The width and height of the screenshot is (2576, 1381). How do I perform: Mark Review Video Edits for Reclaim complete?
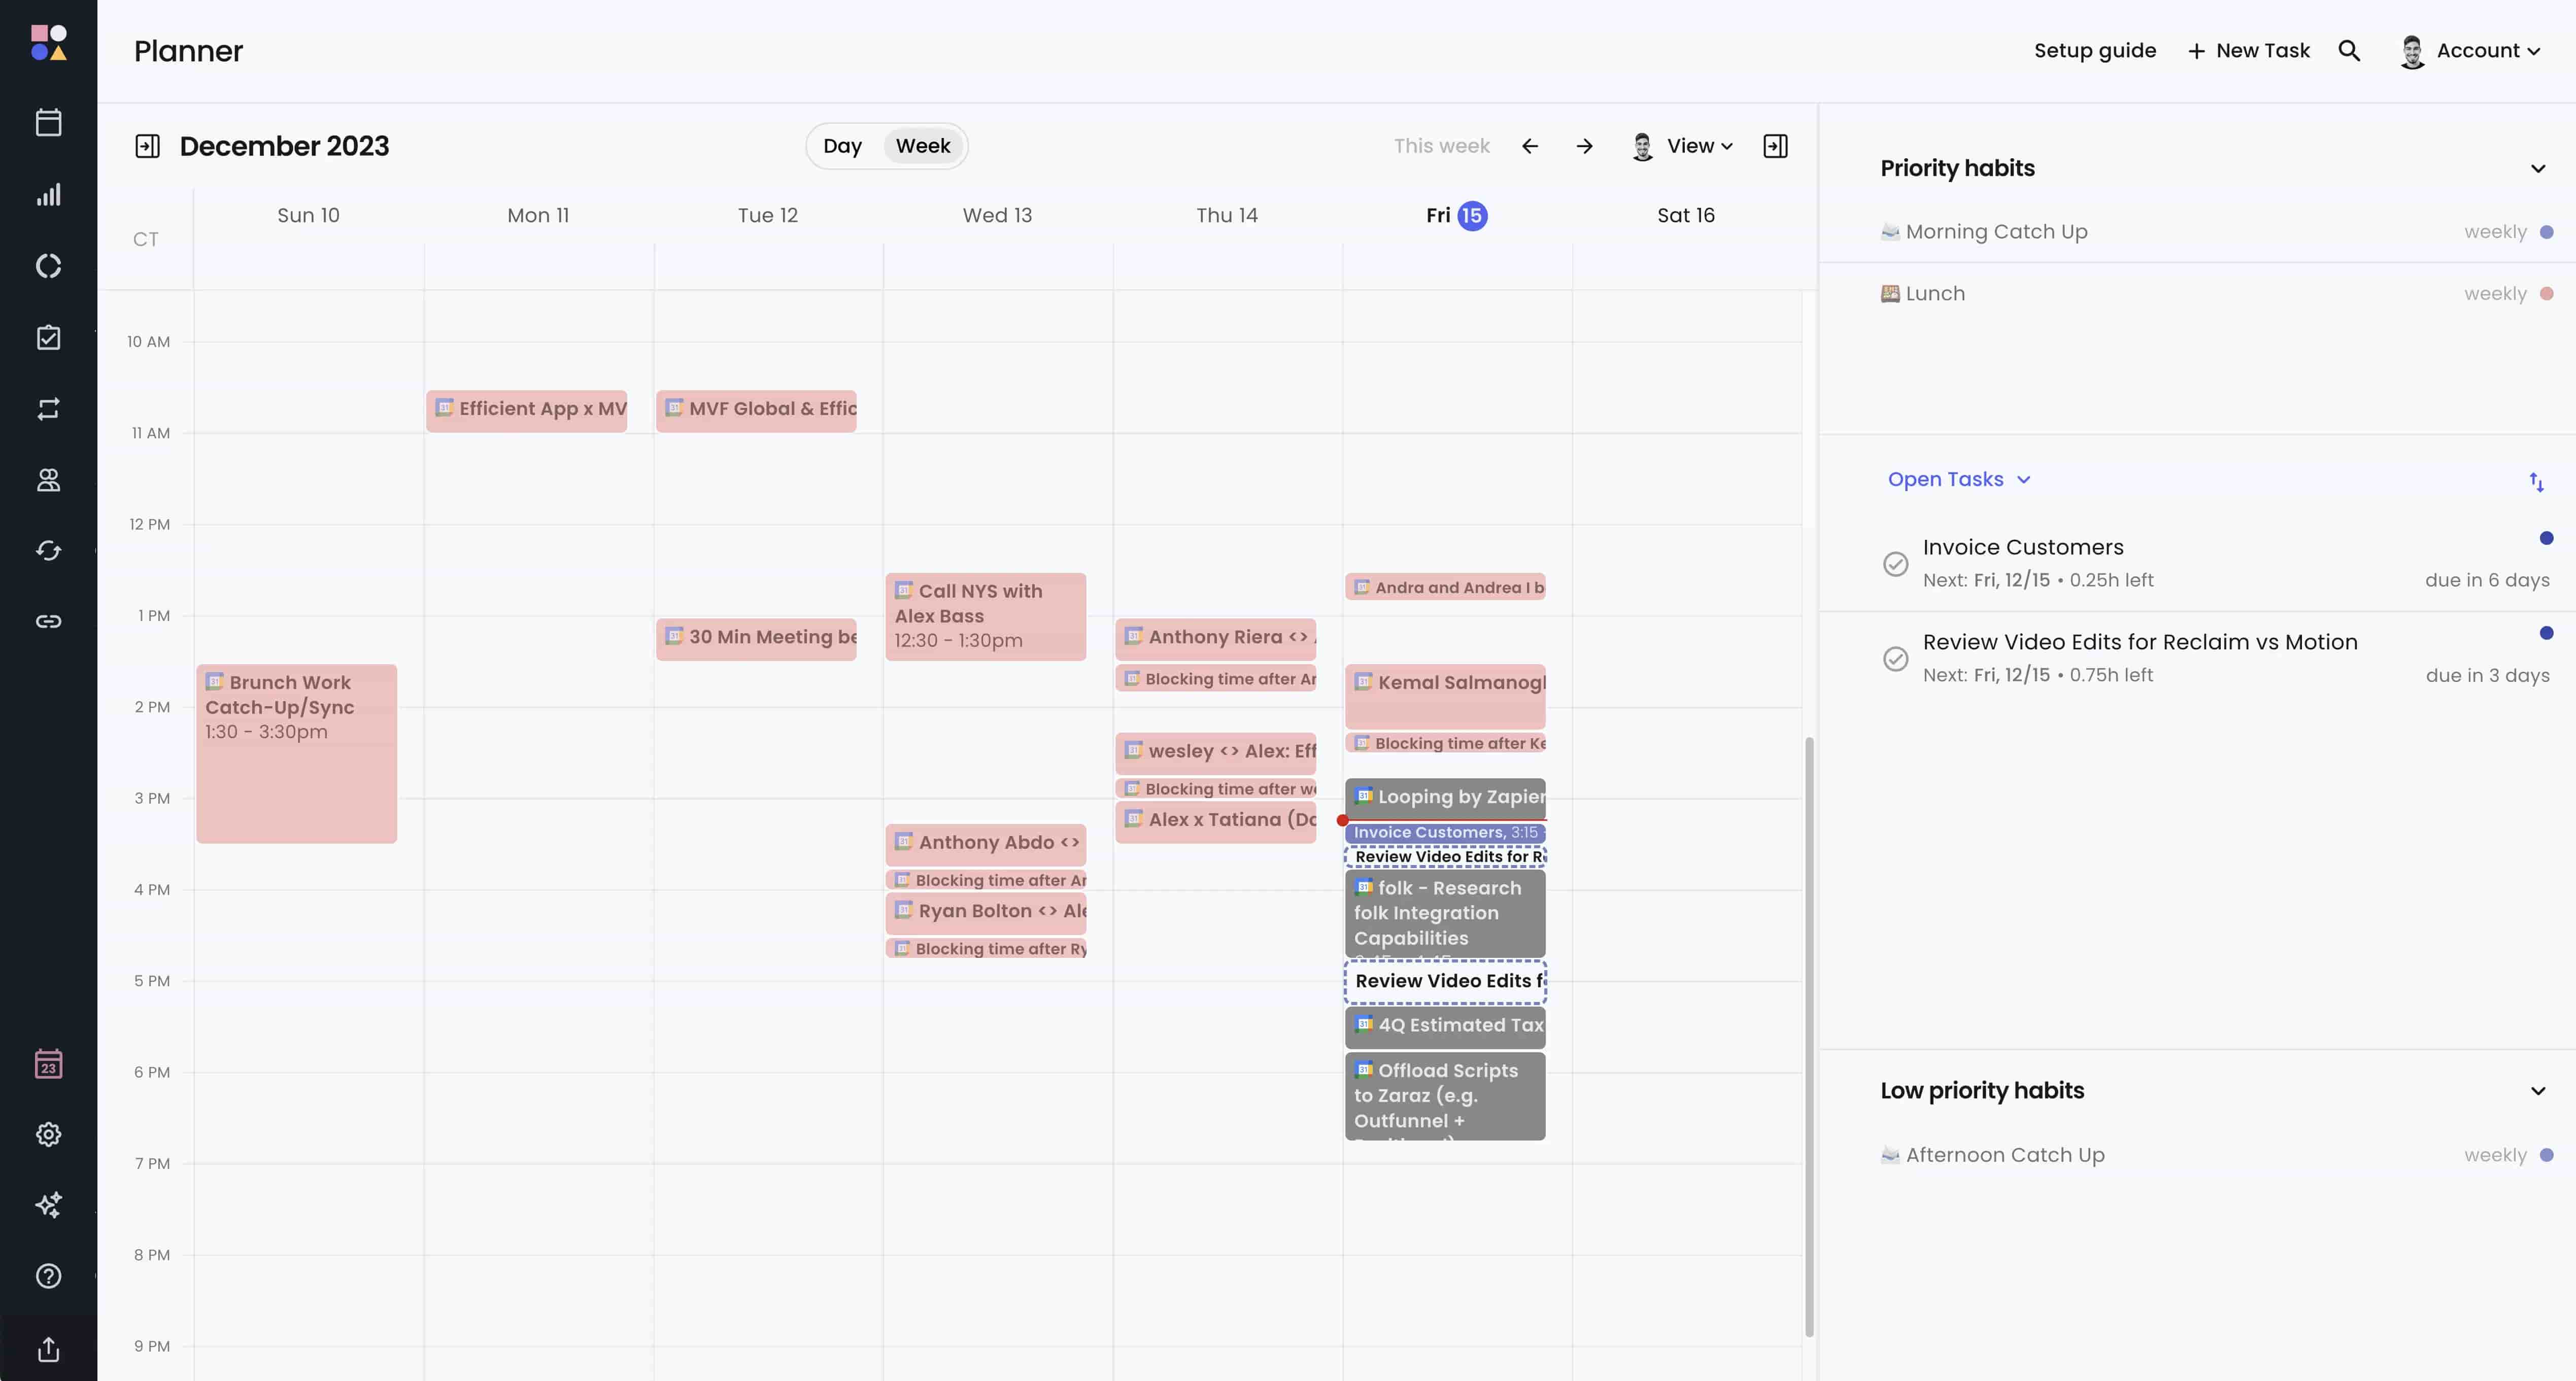pos(1895,659)
